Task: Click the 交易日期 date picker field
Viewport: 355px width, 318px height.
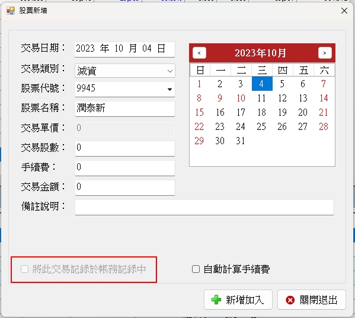Action: coord(124,49)
